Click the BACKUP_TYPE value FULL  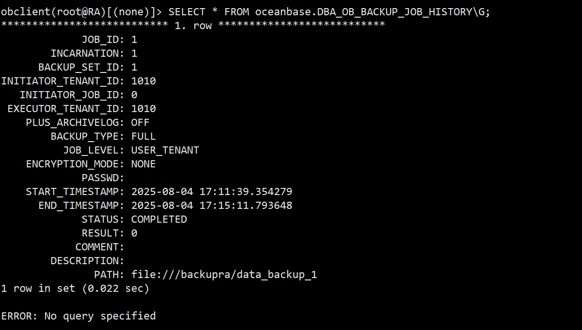click(x=144, y=136)
